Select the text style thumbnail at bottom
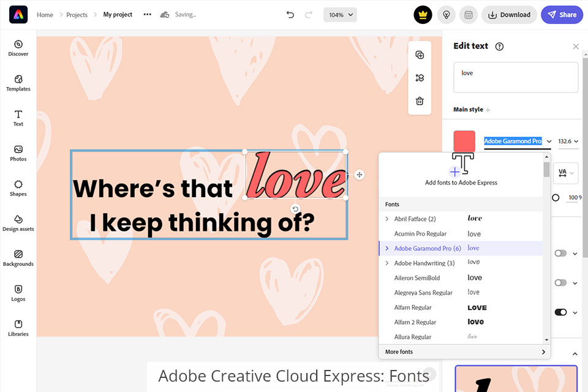 tap(516, 379)
